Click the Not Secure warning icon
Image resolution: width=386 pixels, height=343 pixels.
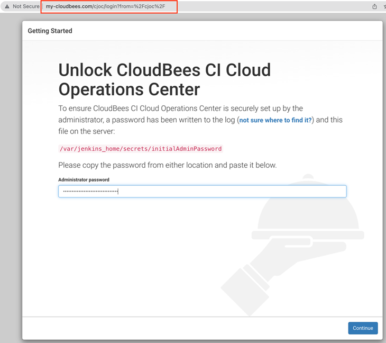click(x=7, y=6)
